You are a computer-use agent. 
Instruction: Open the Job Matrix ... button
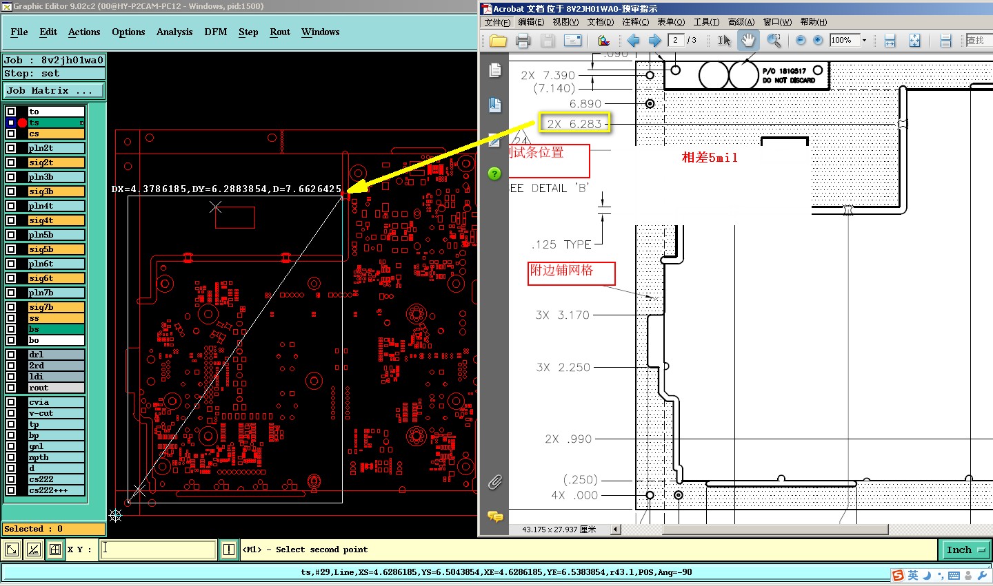(x=54, y=90)
